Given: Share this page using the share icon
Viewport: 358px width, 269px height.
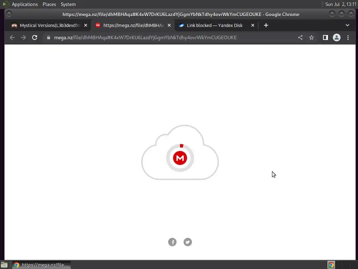Looking at the screenshot, I should click(300, 37).
